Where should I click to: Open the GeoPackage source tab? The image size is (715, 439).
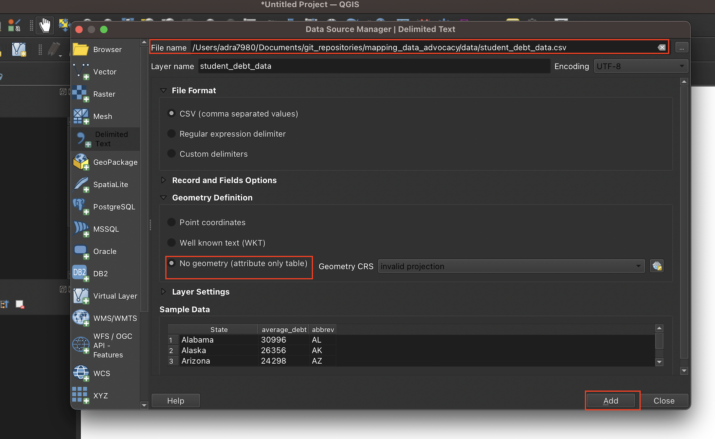[106, 162]
